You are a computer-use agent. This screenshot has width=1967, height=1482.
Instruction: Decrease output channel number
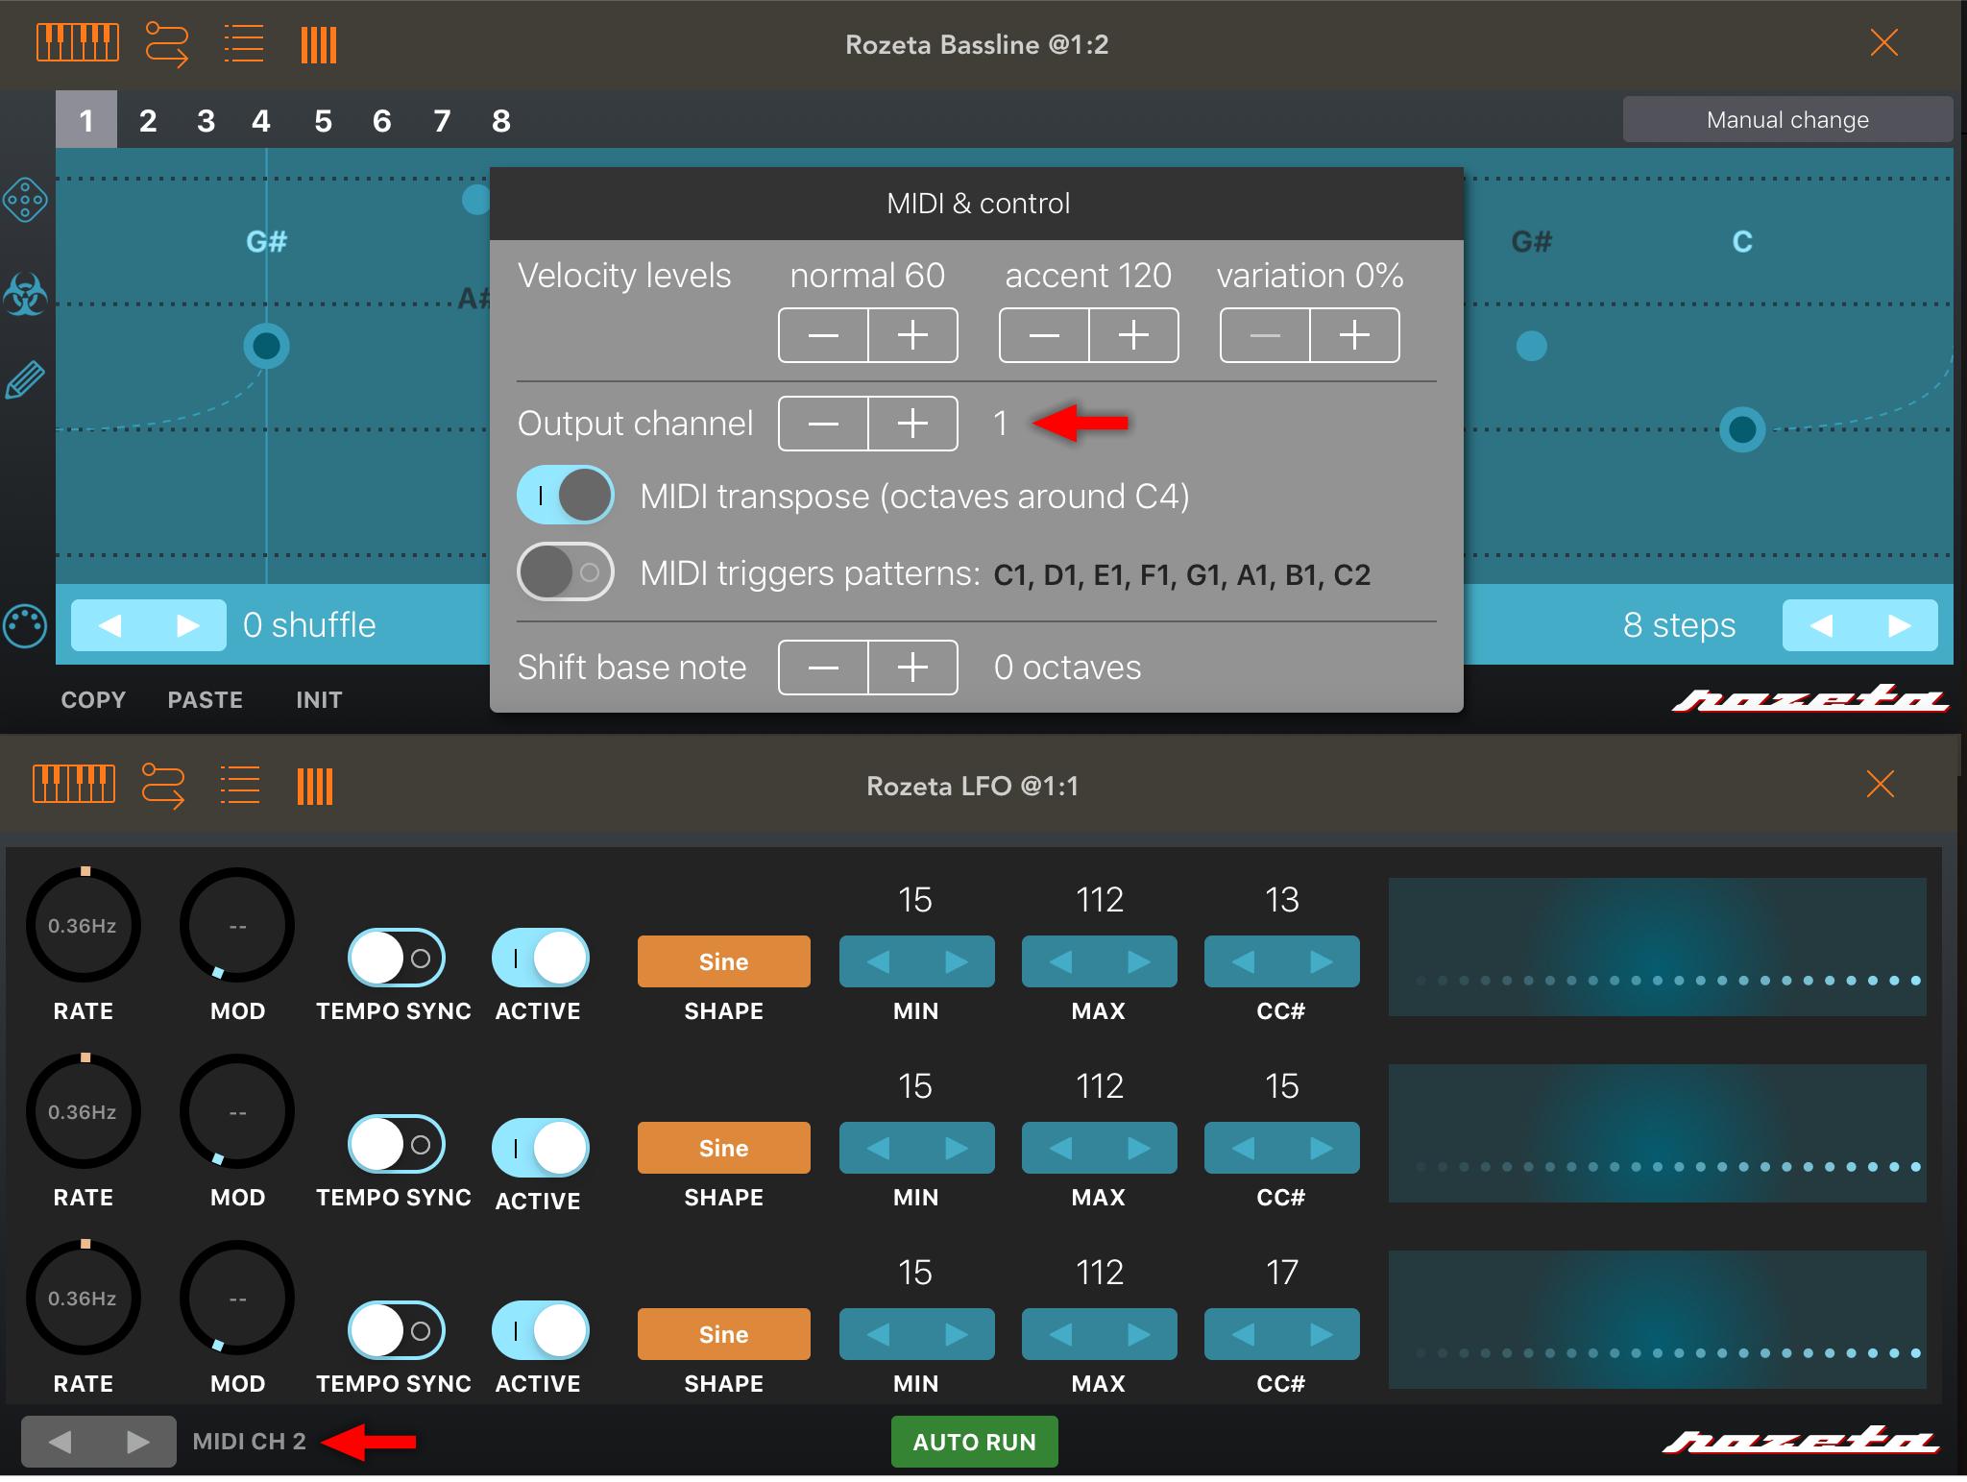click(823, 424)
